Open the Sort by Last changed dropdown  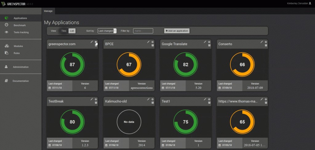[x=107, y=31]
